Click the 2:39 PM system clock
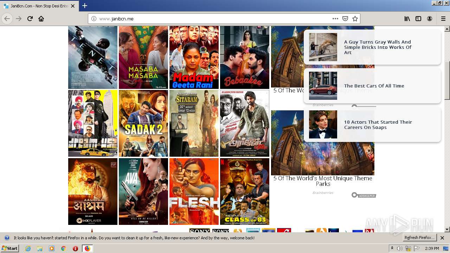Screen dimensions: 450x253 [x=432, y=248]
